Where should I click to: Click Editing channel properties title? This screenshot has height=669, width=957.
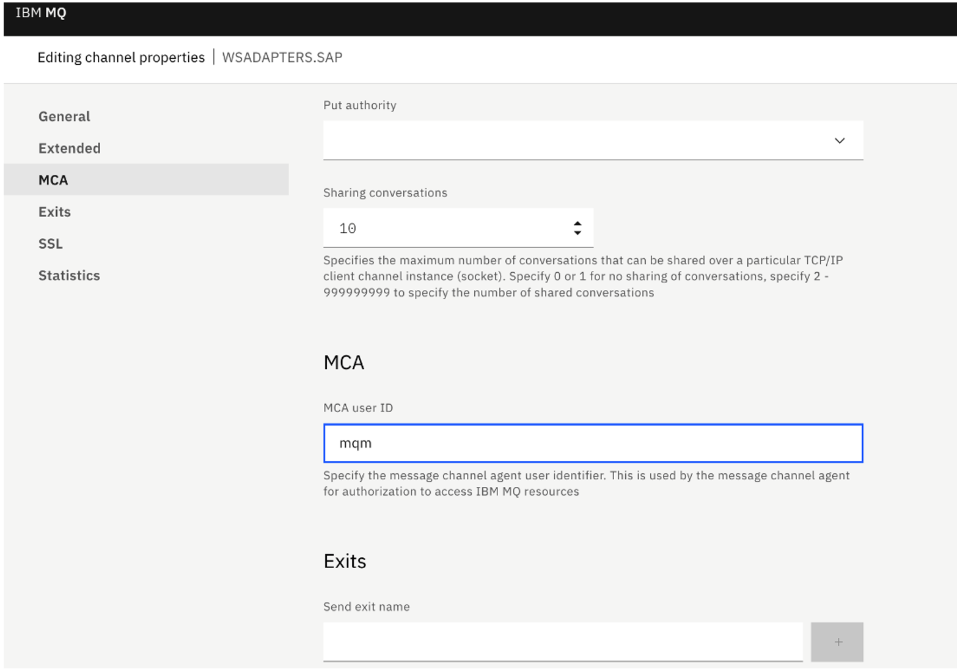(x=120, y=57)
